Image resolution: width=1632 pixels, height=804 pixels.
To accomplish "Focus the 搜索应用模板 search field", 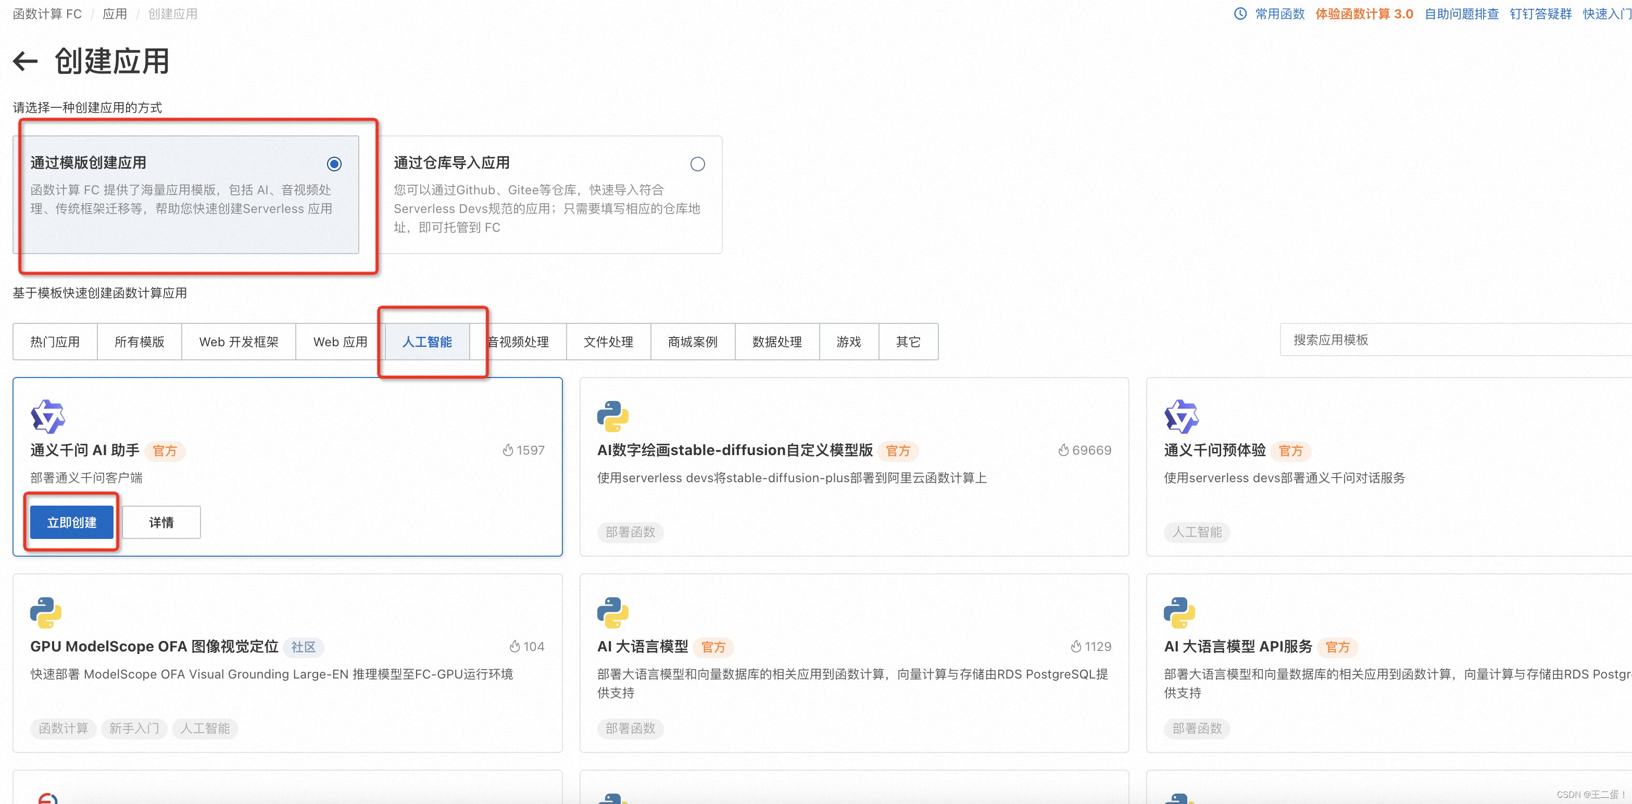I will [1456, 340].
